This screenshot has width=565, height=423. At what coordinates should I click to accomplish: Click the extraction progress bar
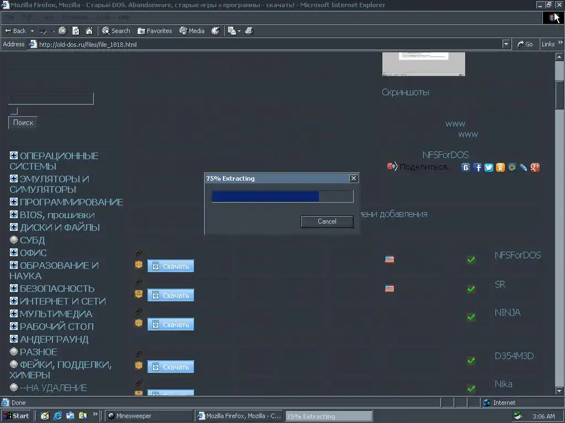(282, 197)
